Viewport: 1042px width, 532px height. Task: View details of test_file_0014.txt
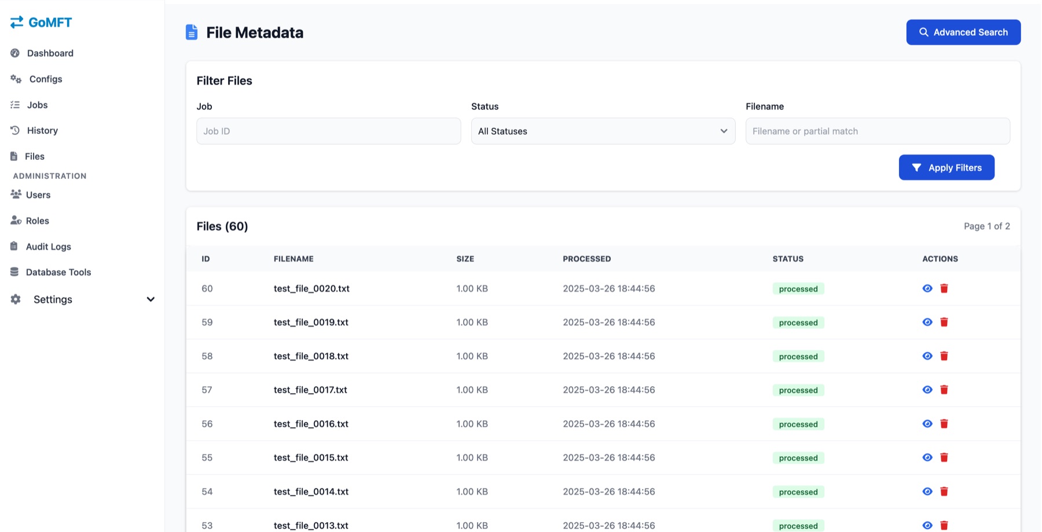point(927,491)
